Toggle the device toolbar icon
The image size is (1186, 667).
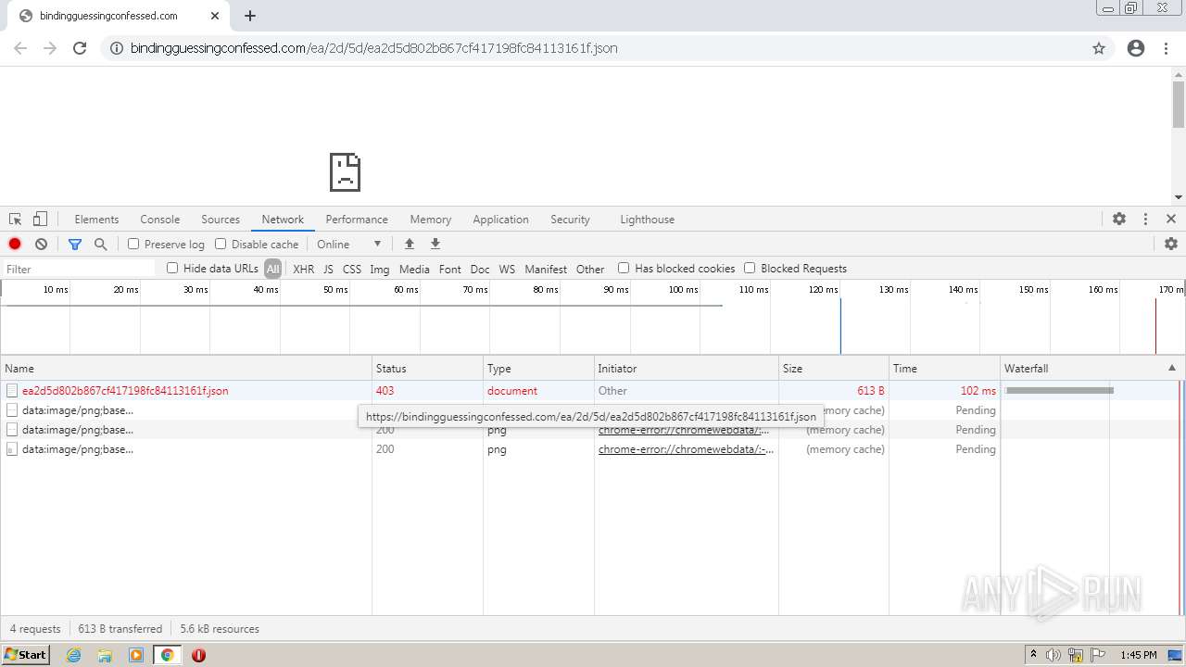point(40,220)
